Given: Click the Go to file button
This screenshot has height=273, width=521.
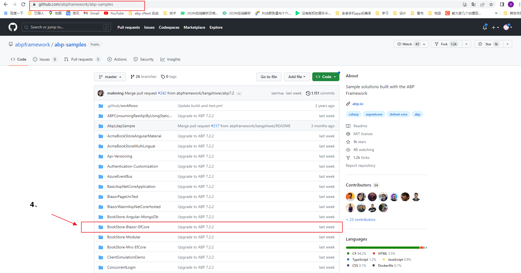Looking at the screenshot, I should [269, 77].
